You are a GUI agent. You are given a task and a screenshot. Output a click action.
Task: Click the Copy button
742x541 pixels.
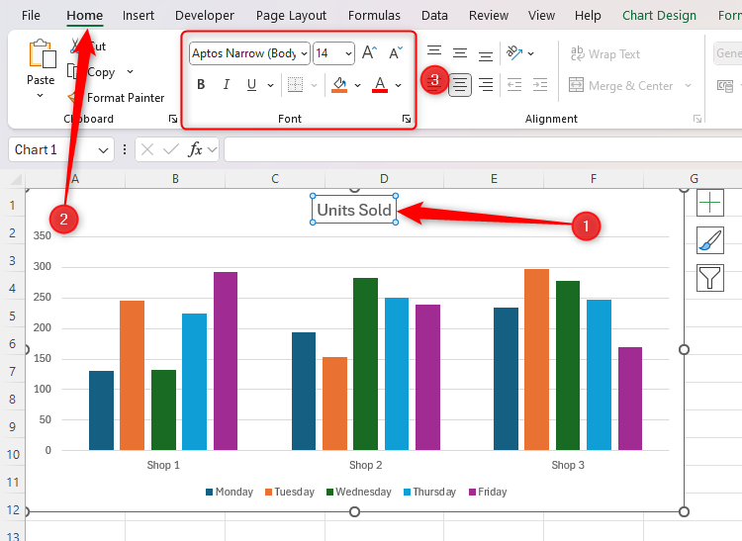(x=100, y=72)
